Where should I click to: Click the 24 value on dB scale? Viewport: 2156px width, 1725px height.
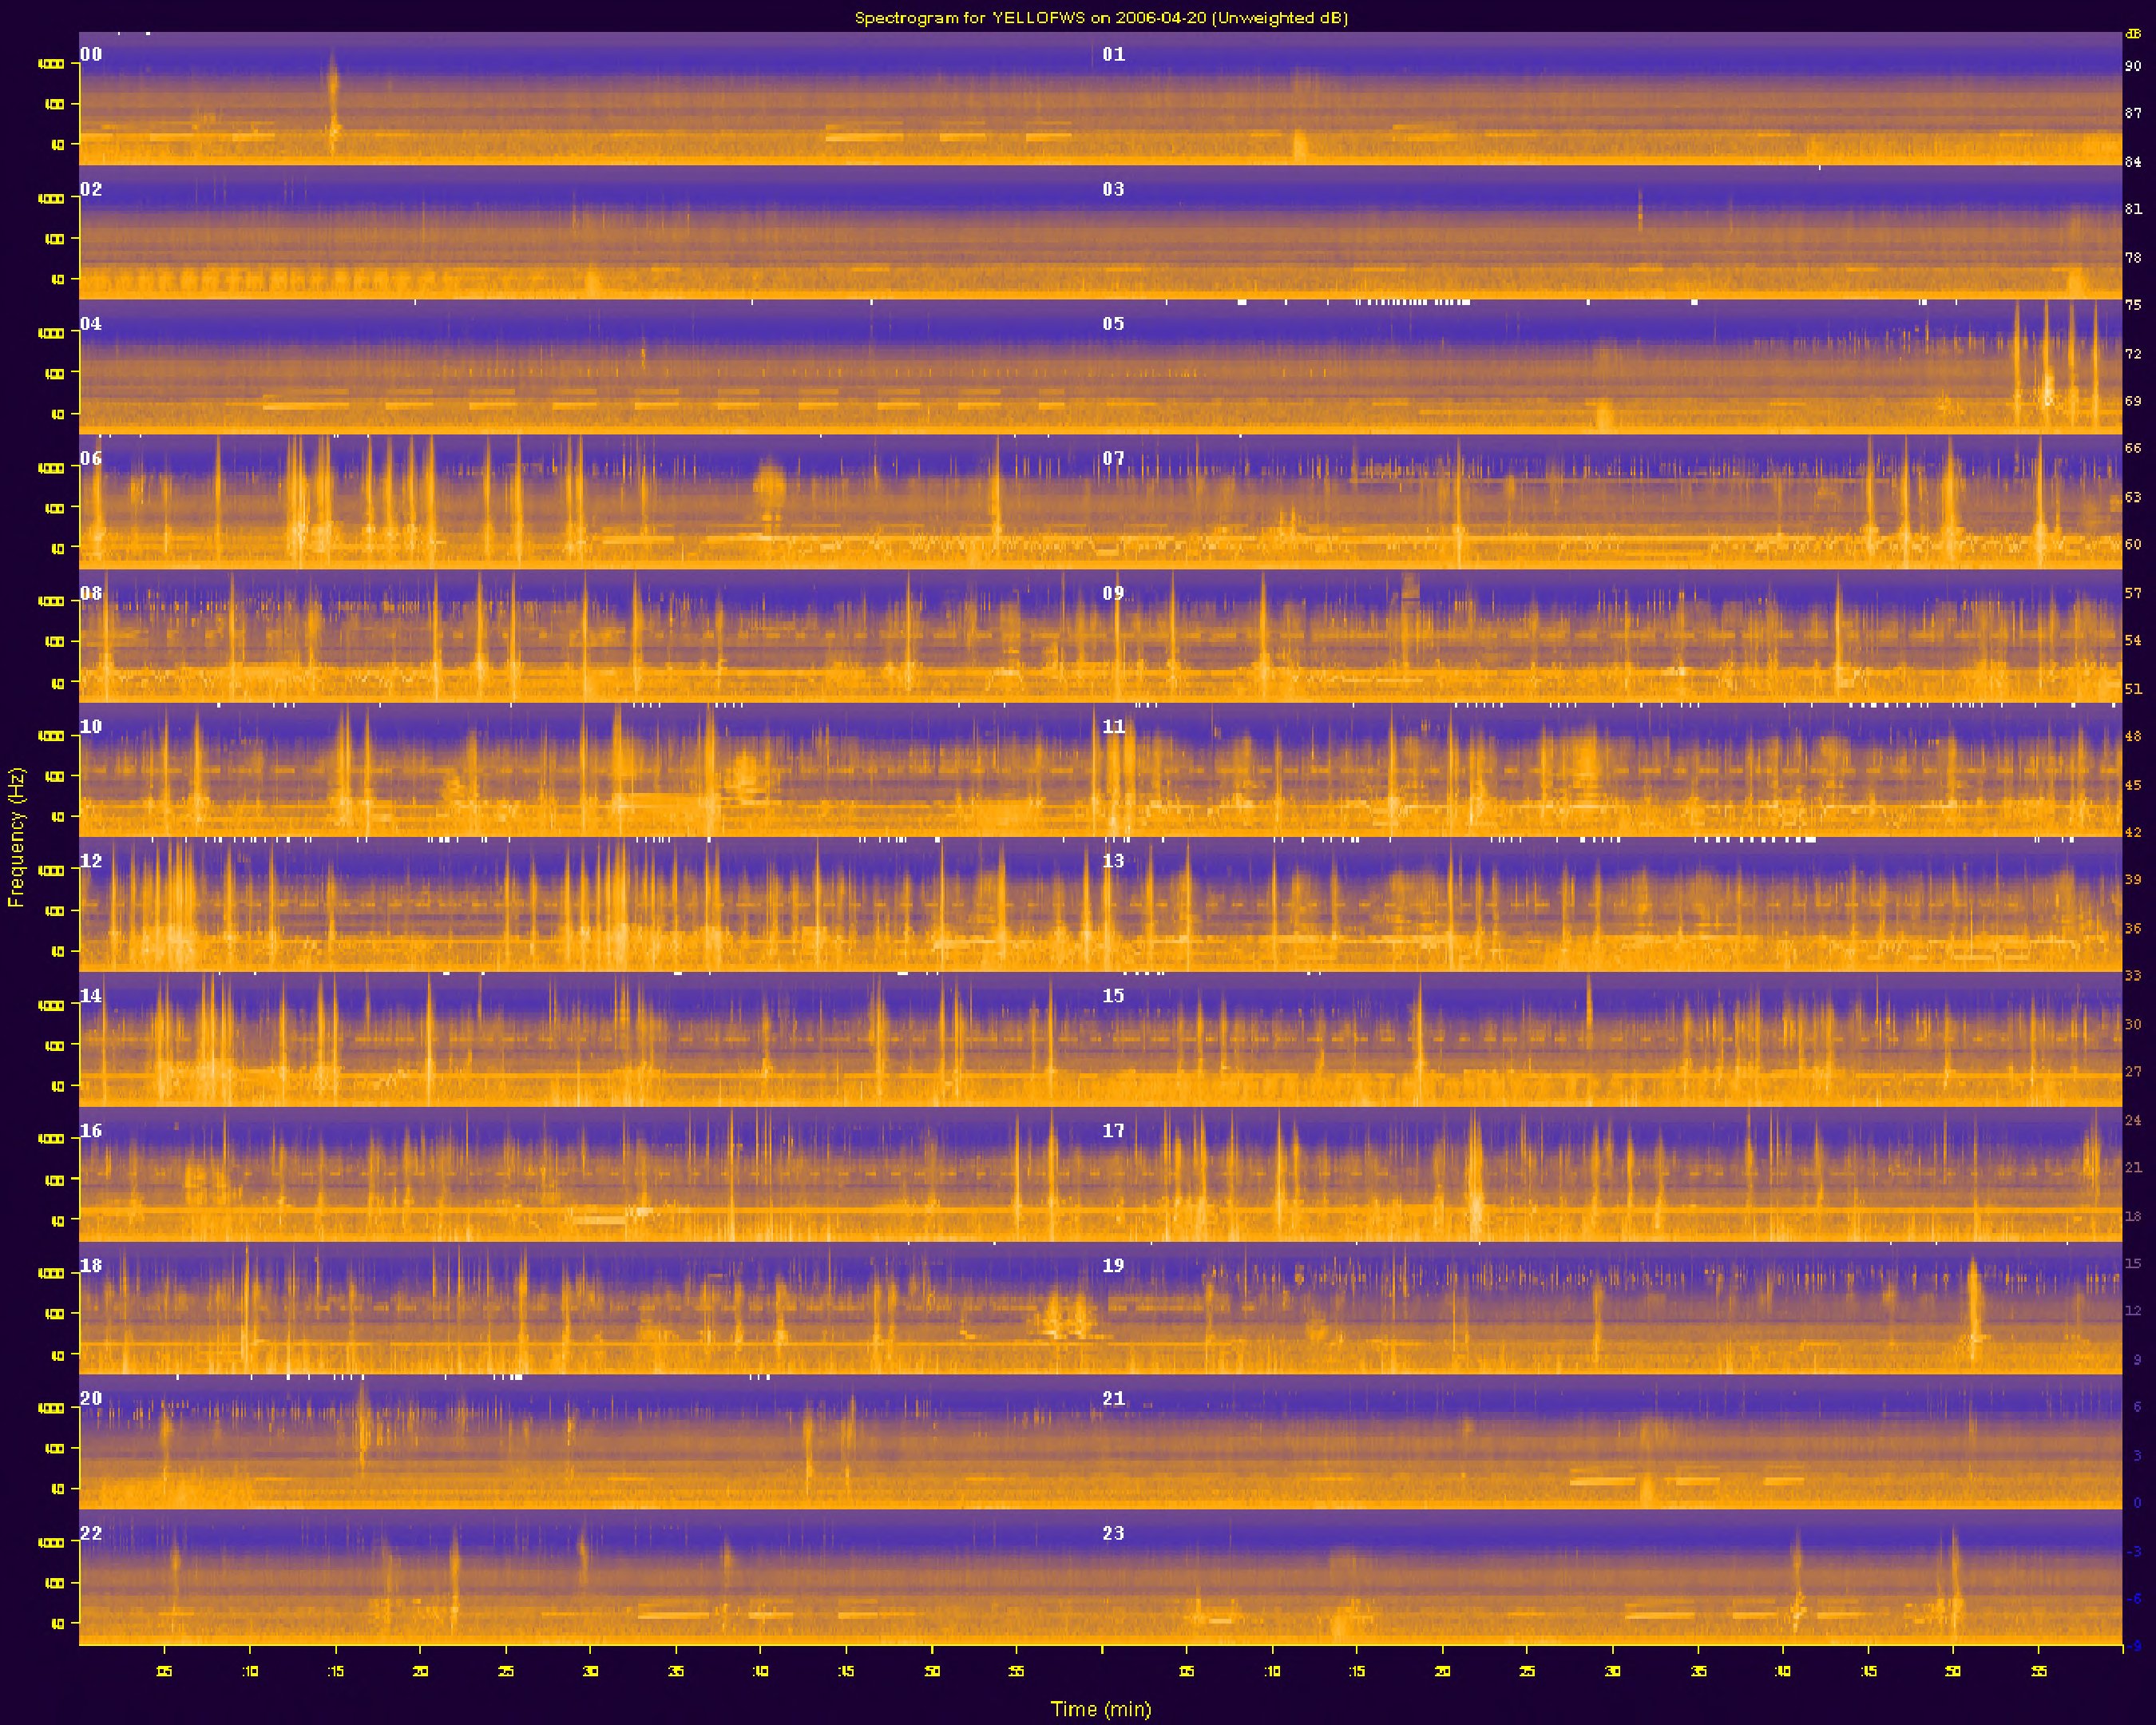2133,1119
